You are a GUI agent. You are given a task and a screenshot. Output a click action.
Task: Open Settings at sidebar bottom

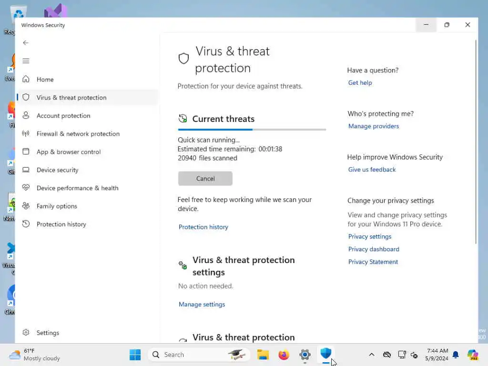(x=88, y=332)
